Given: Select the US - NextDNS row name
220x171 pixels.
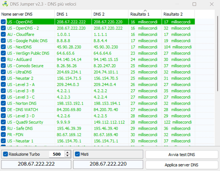Looking at the screenshot, I should (x=19, y=47).
